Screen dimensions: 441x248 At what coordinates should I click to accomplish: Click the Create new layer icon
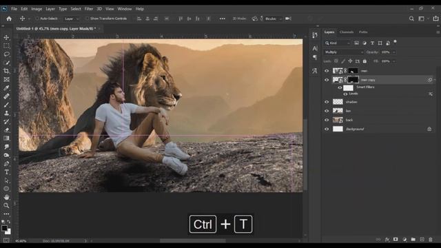tap(422, 239)
